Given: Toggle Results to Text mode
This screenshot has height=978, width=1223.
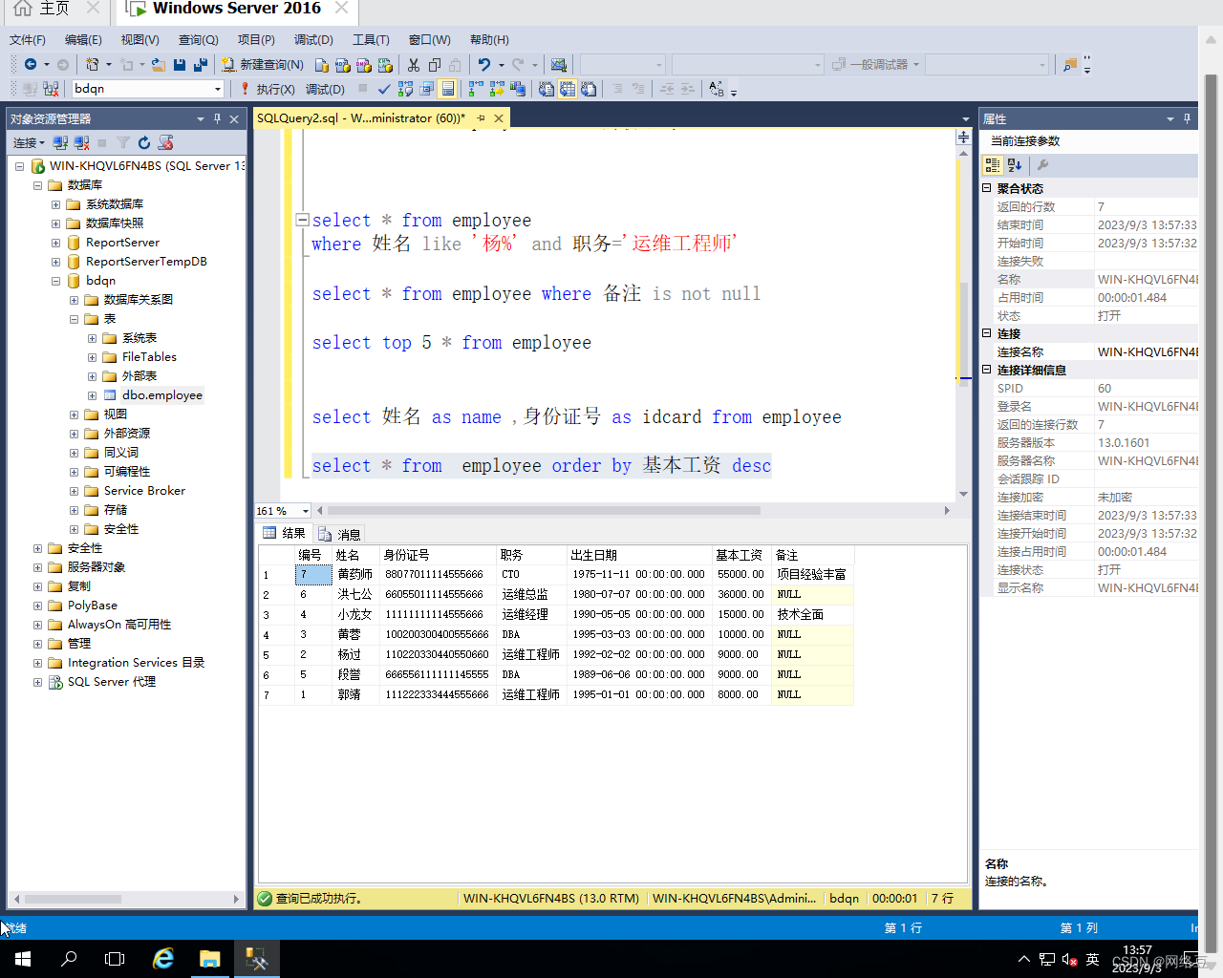Looking at the screenshot, I should [547, 89].
